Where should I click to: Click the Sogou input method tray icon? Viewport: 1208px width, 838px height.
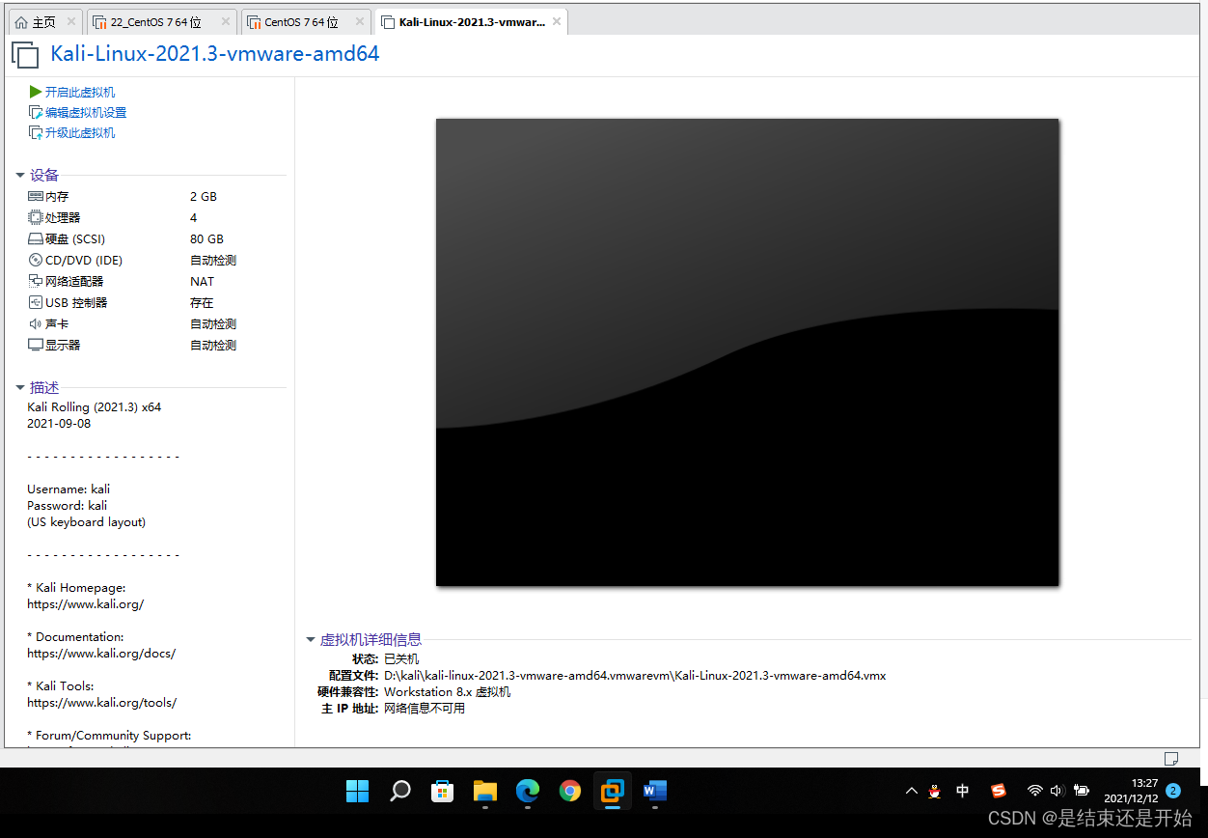click(999, 791)
